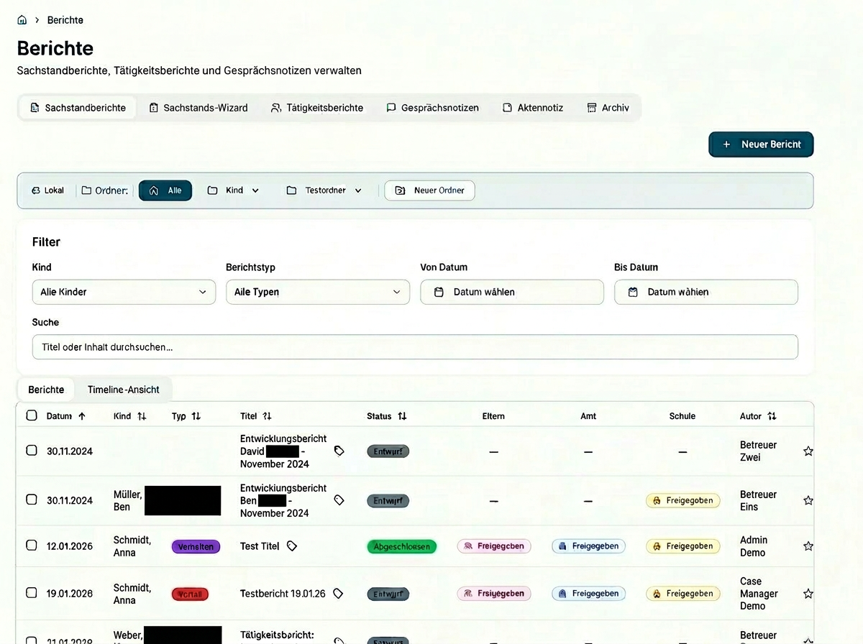Sort reports by the Titel column arrows

coord(267,416)
